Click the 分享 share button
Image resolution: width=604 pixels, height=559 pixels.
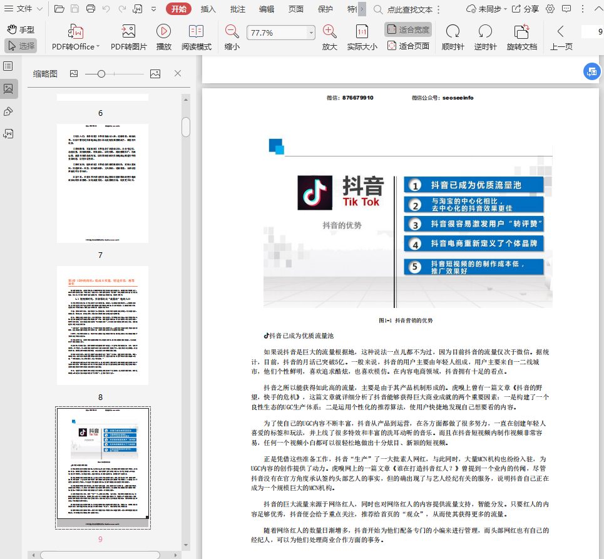coord(525,9)
